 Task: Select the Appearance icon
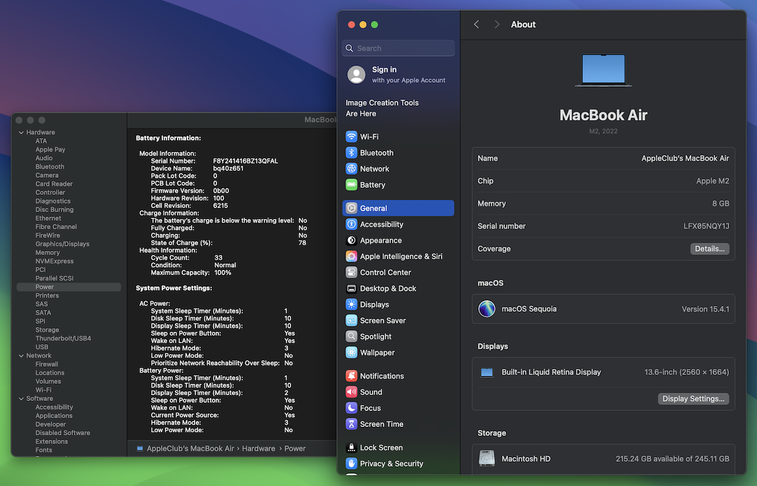coord(351,240)
